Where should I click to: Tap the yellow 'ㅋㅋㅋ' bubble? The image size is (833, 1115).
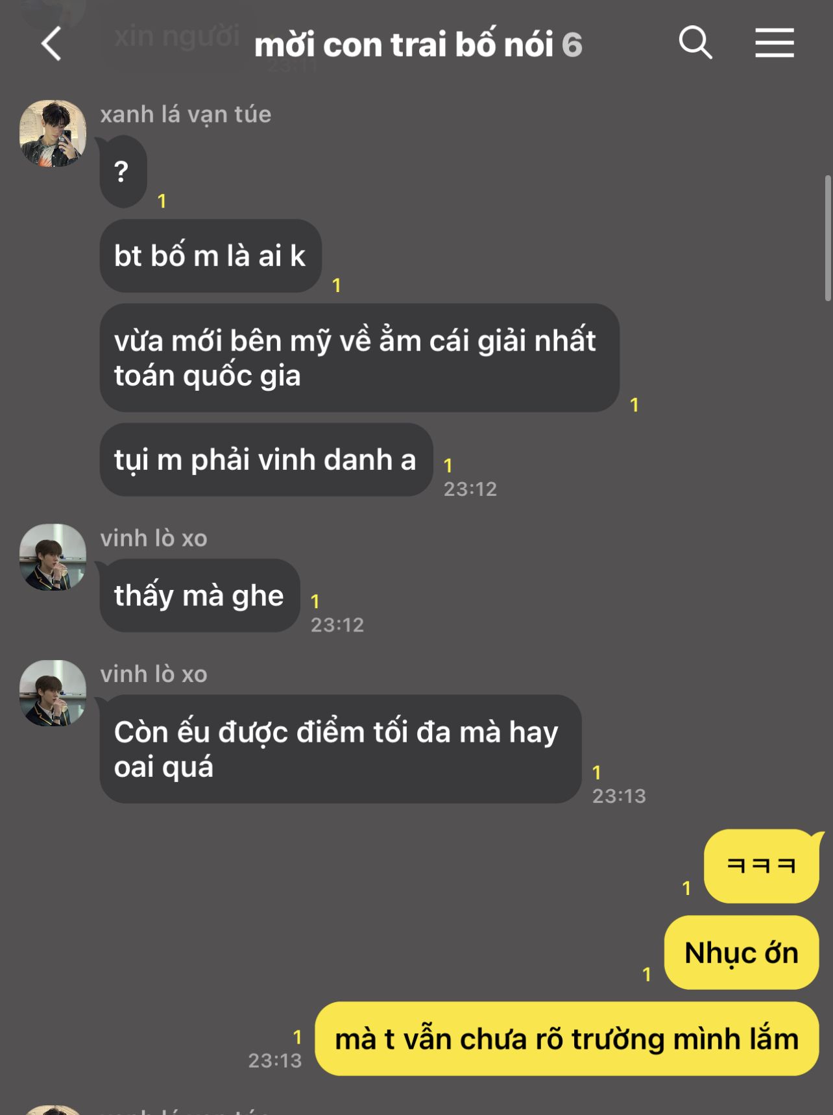point(762,866)
